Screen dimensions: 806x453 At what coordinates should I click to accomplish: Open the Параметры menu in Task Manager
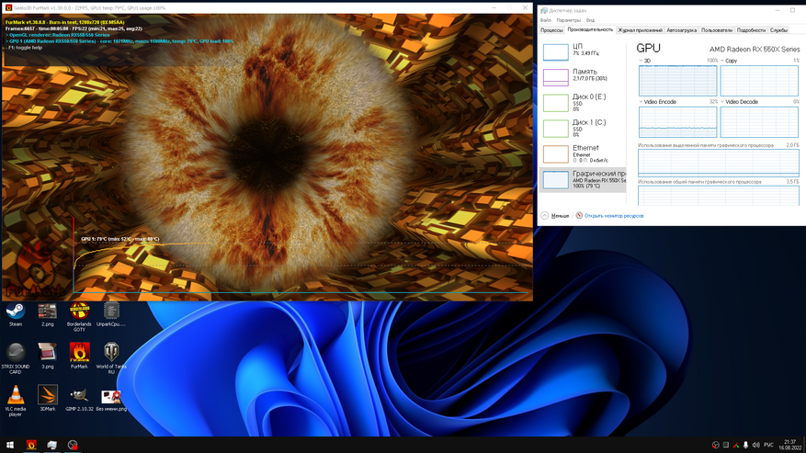point(569,20)
